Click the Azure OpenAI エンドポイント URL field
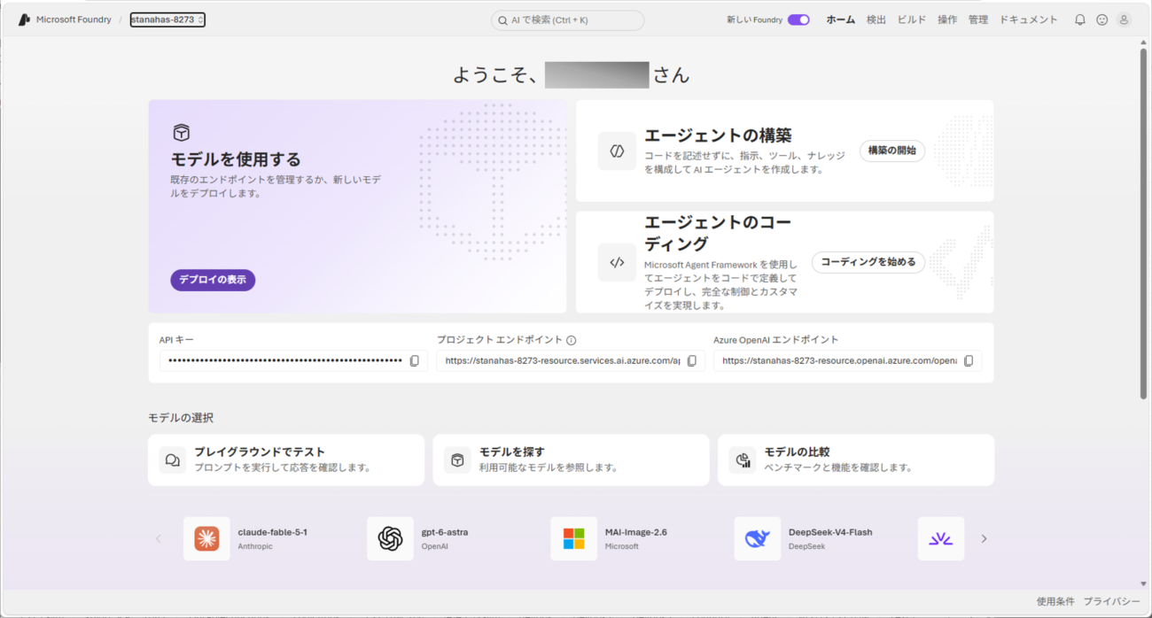 click(x=848, y=361)
